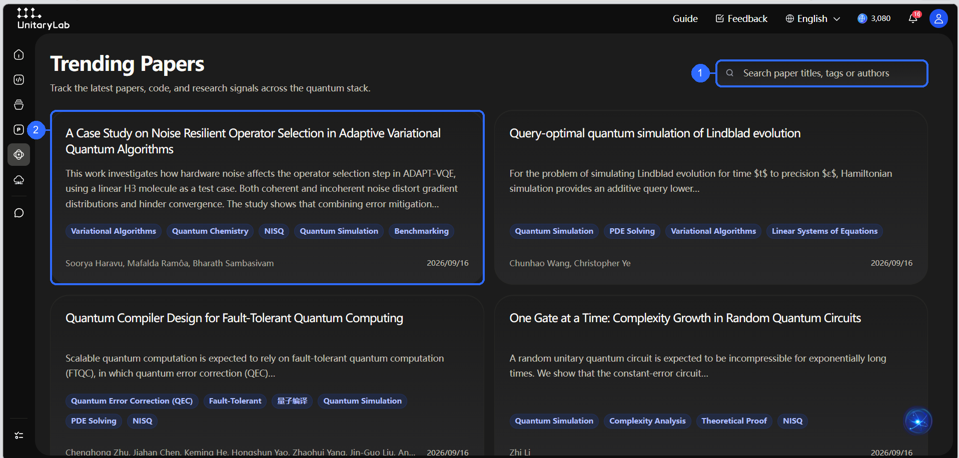Viewport: 959px width, 458px height.
Task: Click the search magnifier icon
Action: 730,73
